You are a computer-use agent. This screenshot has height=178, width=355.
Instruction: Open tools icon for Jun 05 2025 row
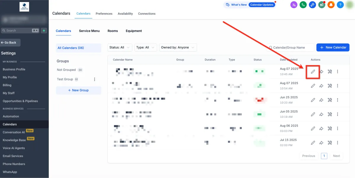[330, 114]
